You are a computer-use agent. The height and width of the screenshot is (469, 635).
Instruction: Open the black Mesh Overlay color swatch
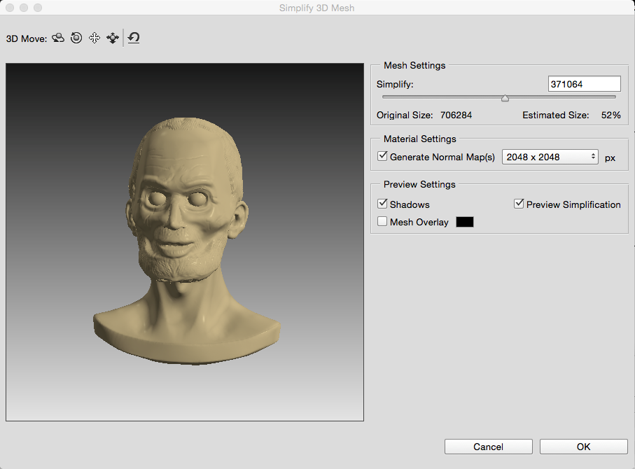click(464, 222)
